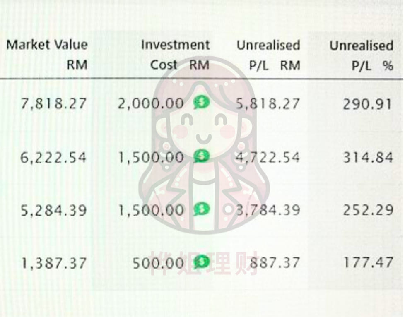Sort by the Market Value RM column header
Screen dimensions: 405x317
(x=47, y=55)
